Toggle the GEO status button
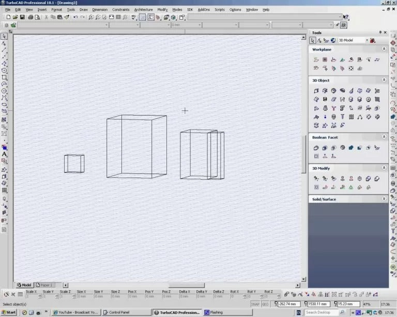Screen dimensions: 397x317 pos(265,304)
